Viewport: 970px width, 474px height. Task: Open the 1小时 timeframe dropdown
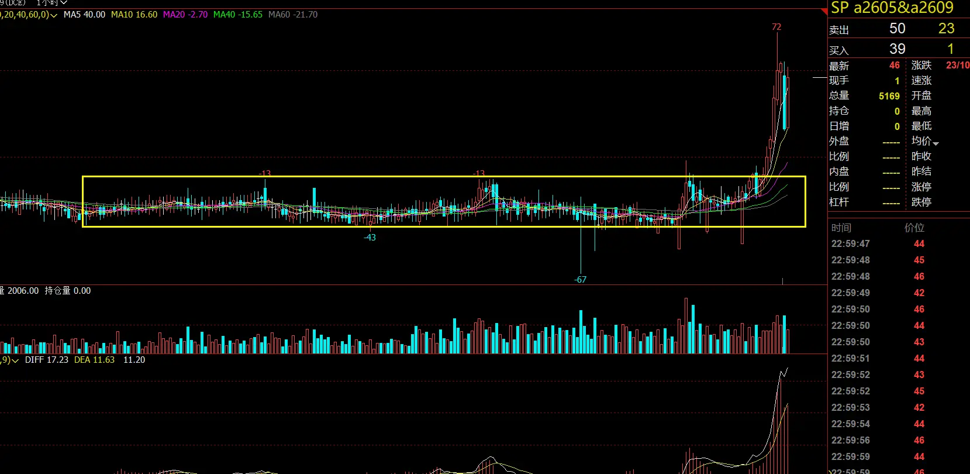51,3
